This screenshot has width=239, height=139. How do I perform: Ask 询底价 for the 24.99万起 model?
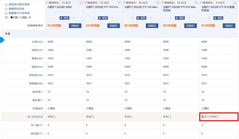coord(114,26)
